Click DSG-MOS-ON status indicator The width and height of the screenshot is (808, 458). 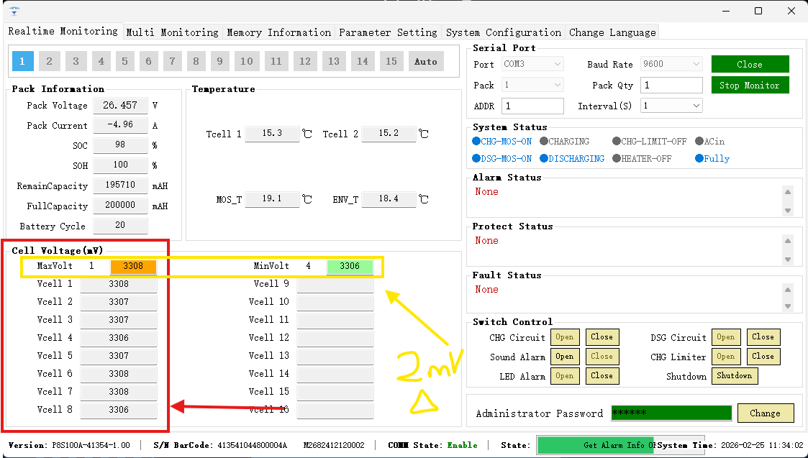click(502, 159)
